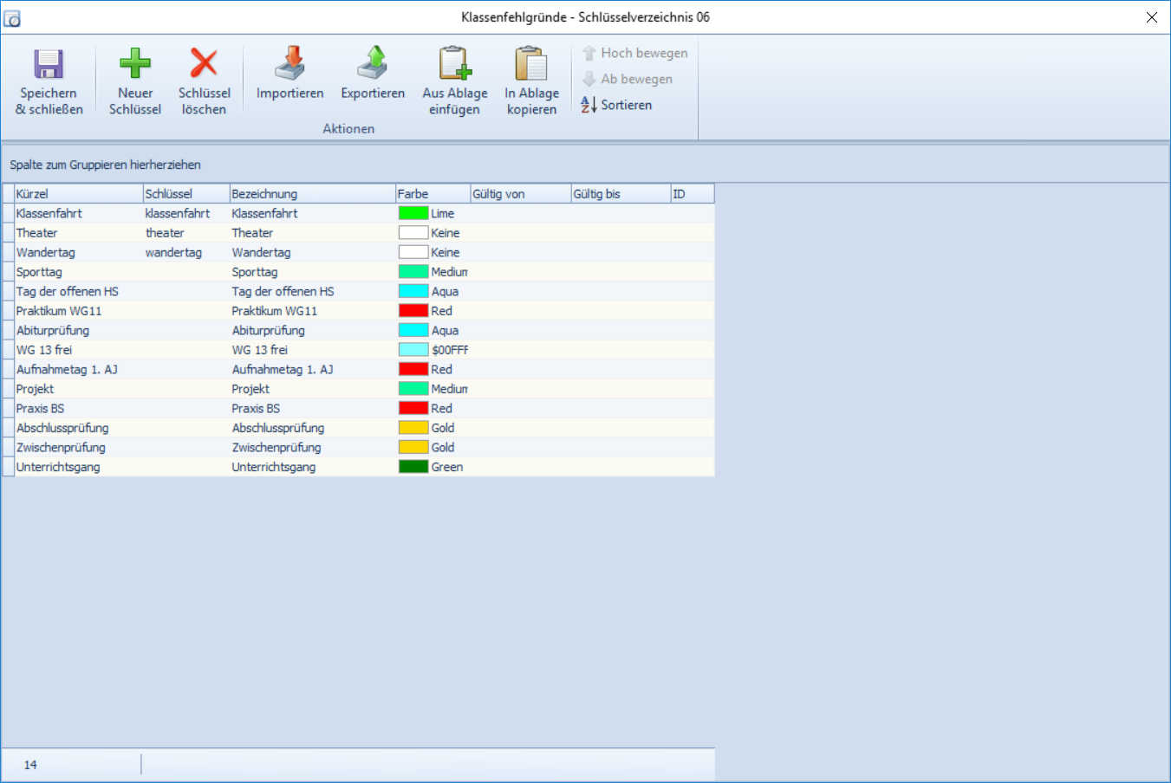This screenshot has width=1171, height=783.
Task: Click the Farbe column header
Action: point(433,194)
